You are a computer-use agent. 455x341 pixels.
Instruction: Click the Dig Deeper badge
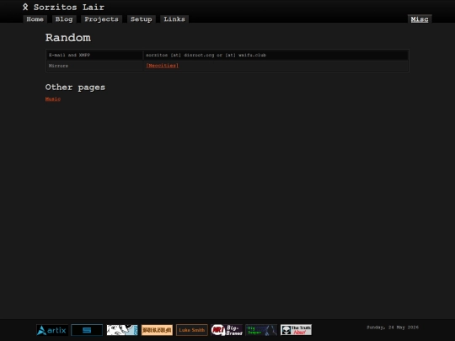click(x=261, y=330)
